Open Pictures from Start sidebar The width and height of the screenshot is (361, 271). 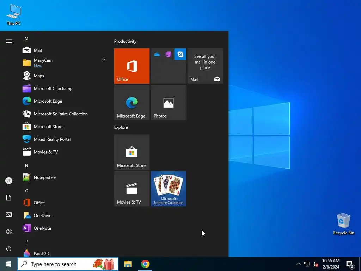pos(9,215)
